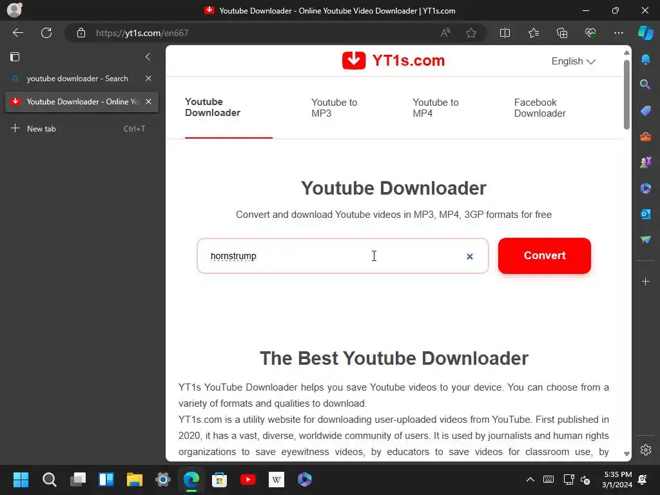Image resolution: width=660 pixels, height=495 pixels.
Task: Switch to the youtube downloader - Search tab
Action: 77,79
